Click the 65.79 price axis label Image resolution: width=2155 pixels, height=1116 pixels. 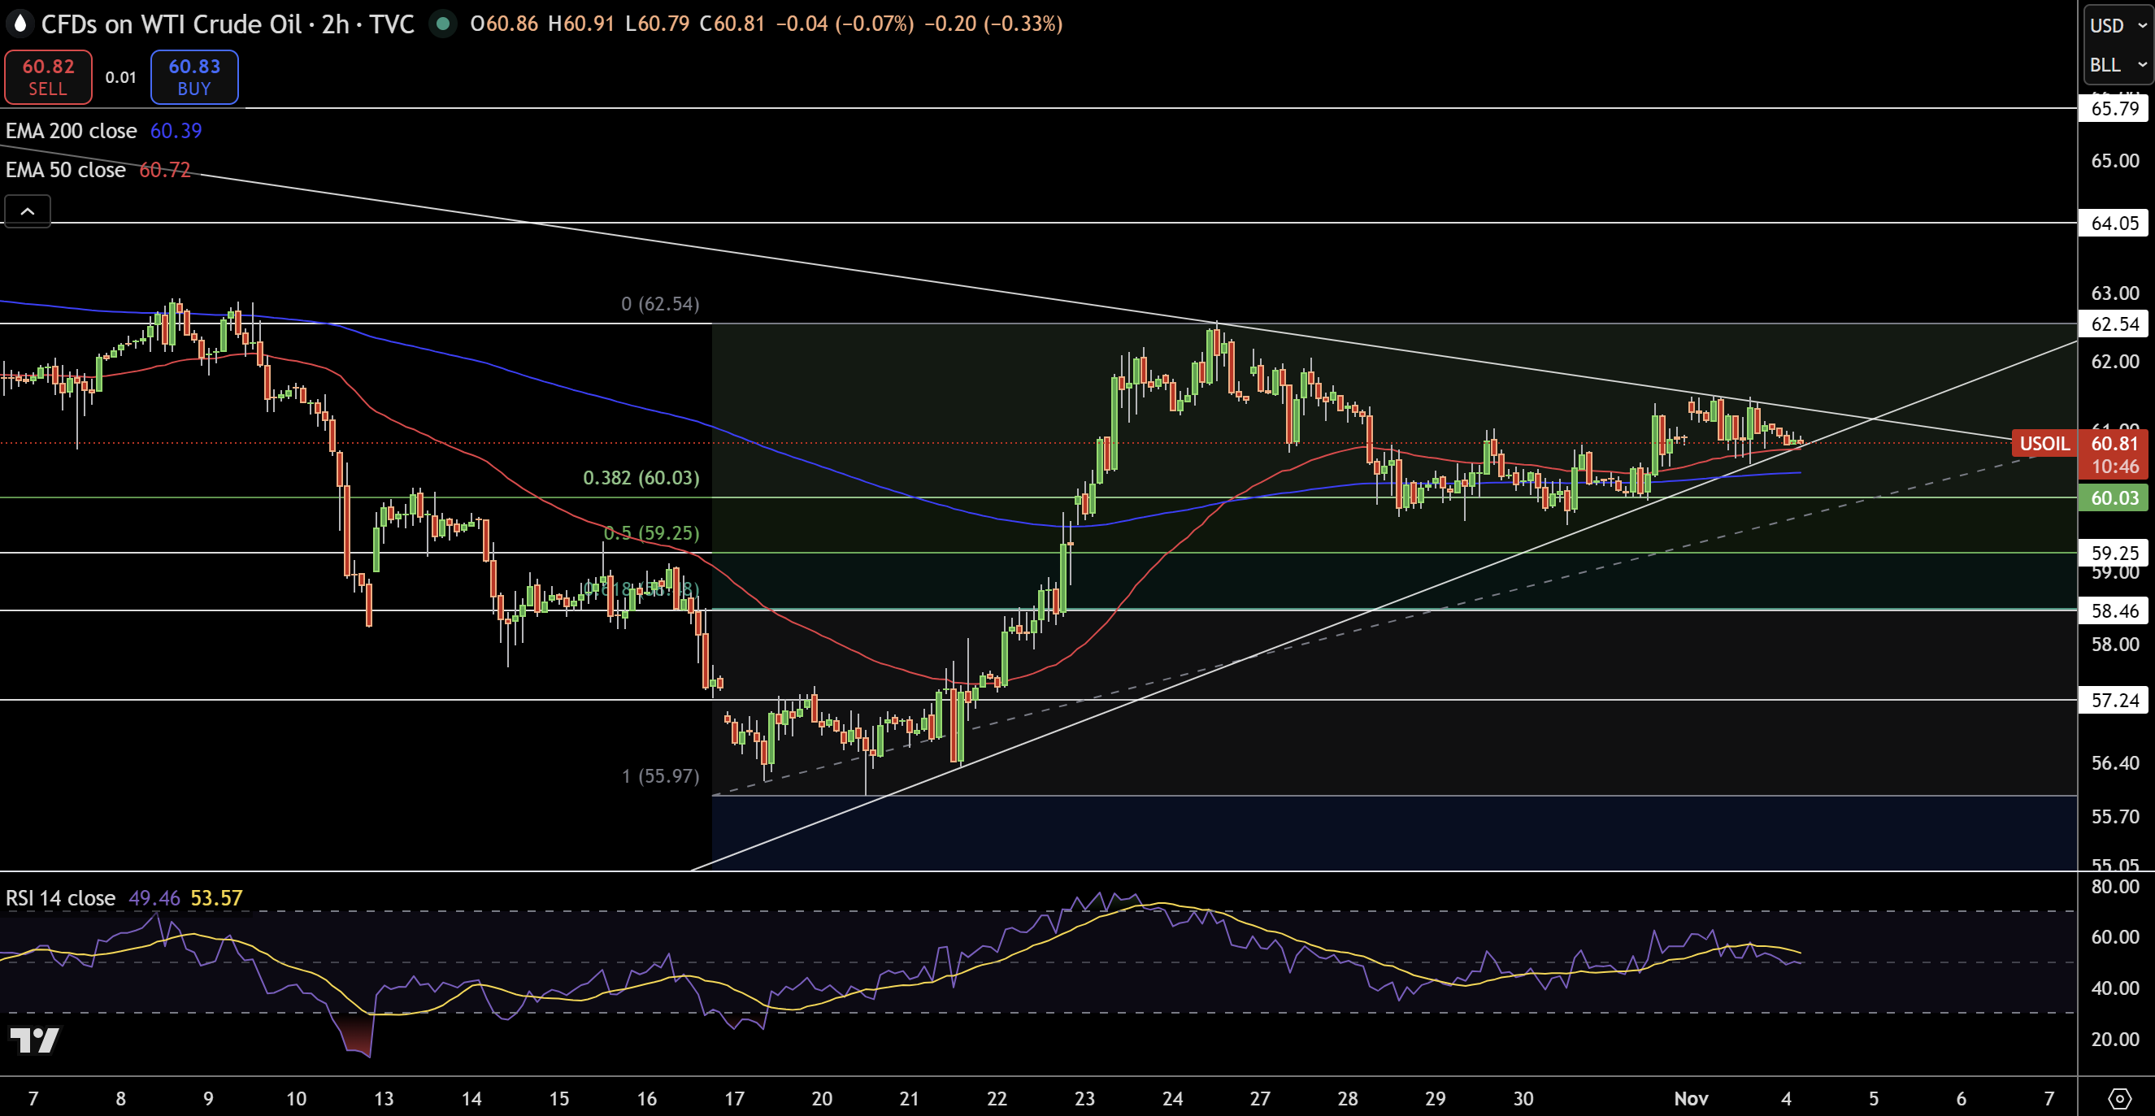(2114, 108)
